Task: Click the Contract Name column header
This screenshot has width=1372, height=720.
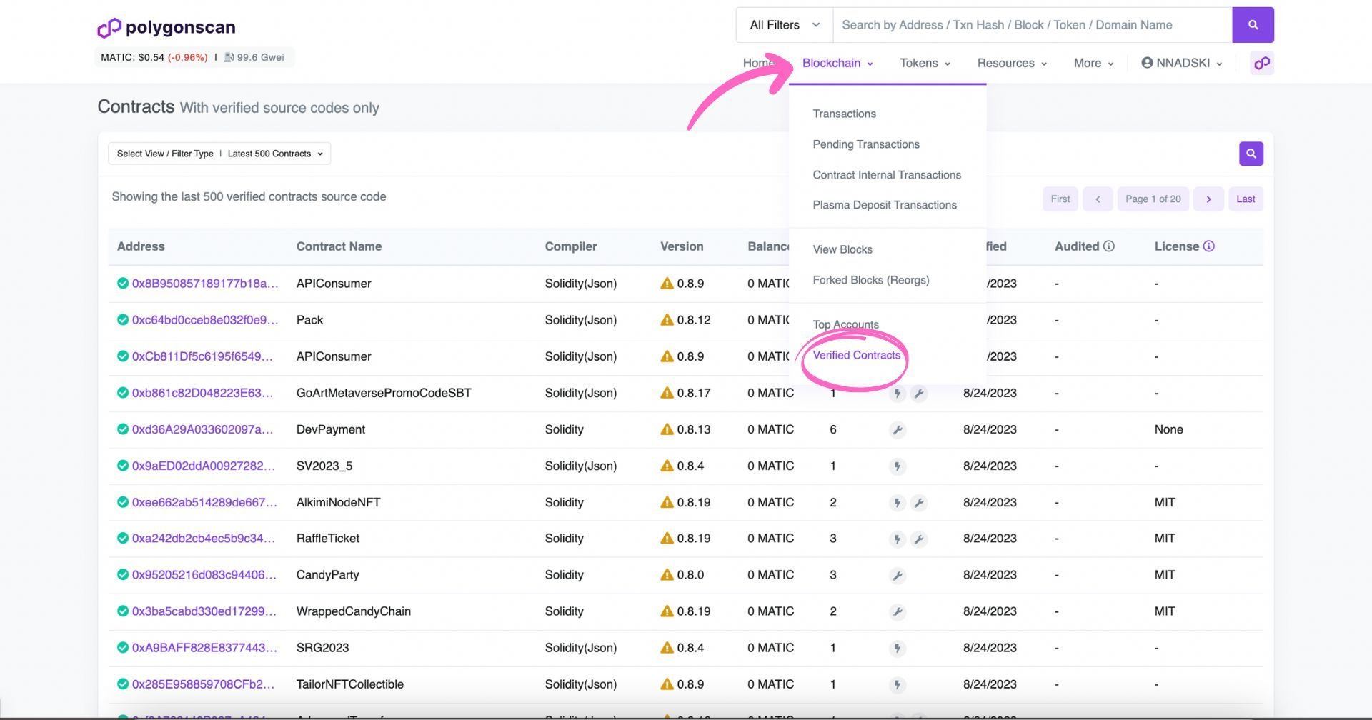Action: point(339,246)
